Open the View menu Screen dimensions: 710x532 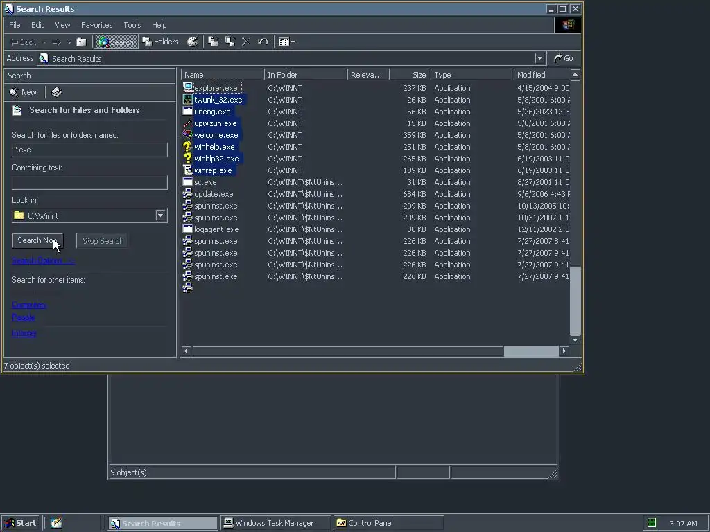click(62, 25)
